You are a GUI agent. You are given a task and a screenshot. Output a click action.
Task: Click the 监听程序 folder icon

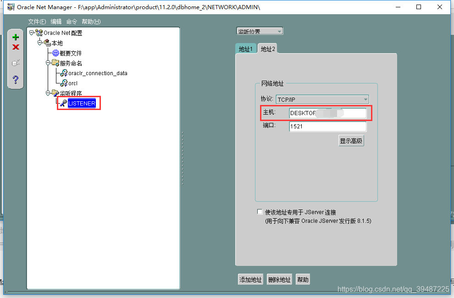[x=55, y=93]
